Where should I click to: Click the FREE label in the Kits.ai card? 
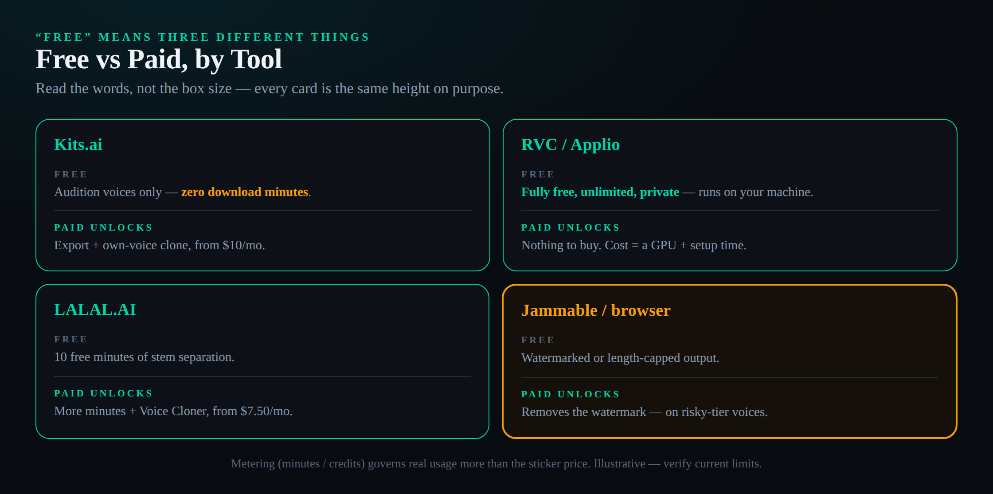[70, 174]
